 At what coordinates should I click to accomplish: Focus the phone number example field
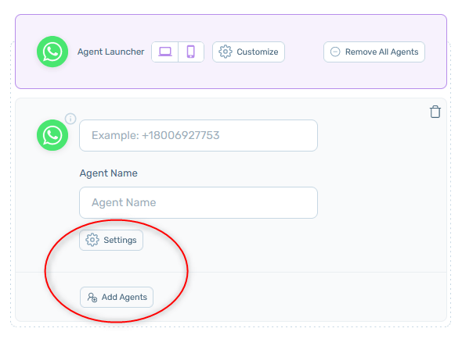click(x=198, y=136)
